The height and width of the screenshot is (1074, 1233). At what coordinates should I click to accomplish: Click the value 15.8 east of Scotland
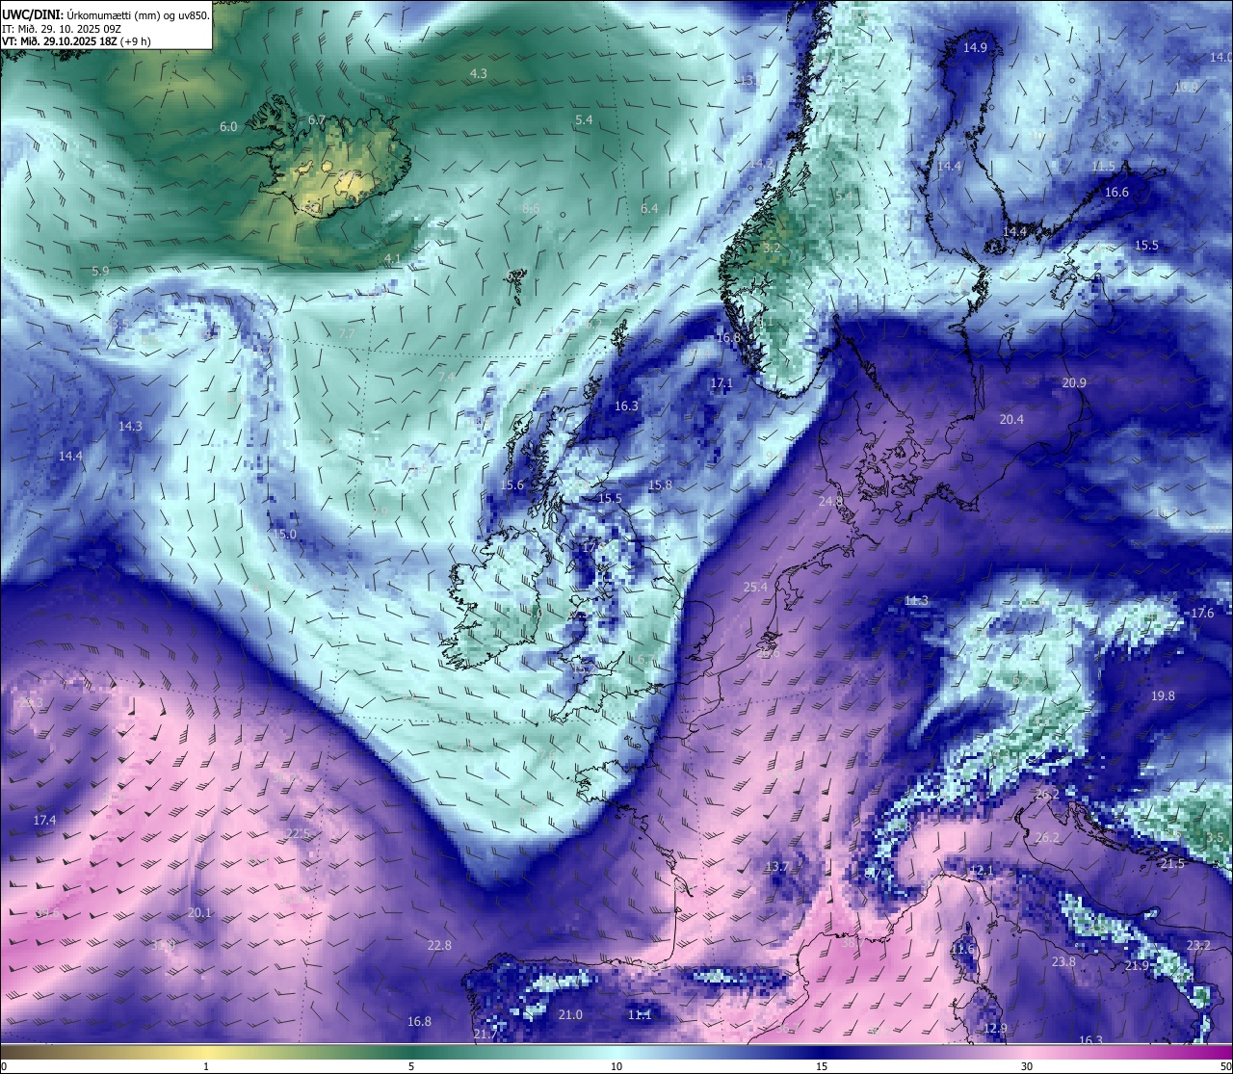pyautogui.click(x=660, y=485)
